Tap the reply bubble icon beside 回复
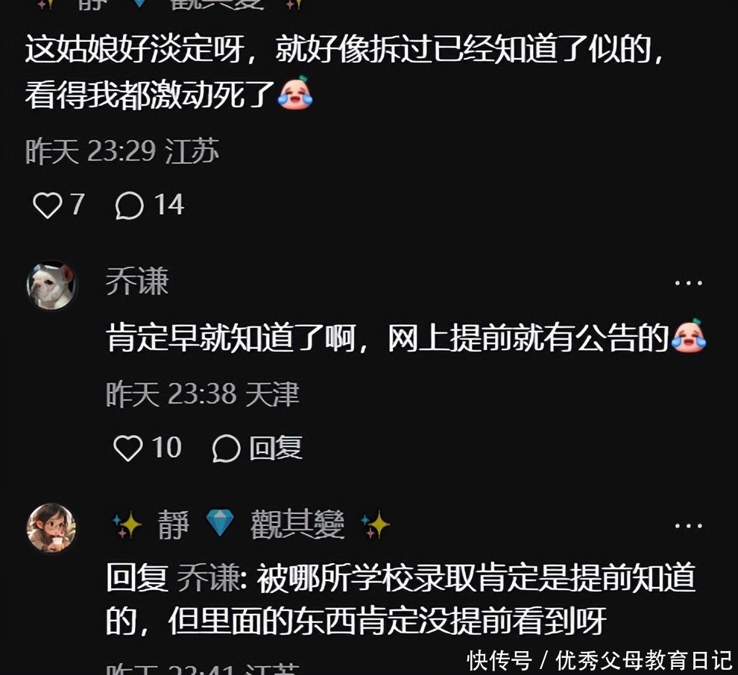 [227, 448]
